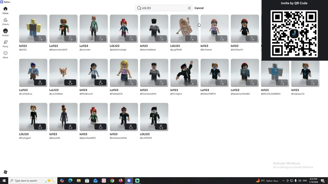328x184 pixels.
Task: Click the Robux icon at sidebar bottom
Action: 5,172
